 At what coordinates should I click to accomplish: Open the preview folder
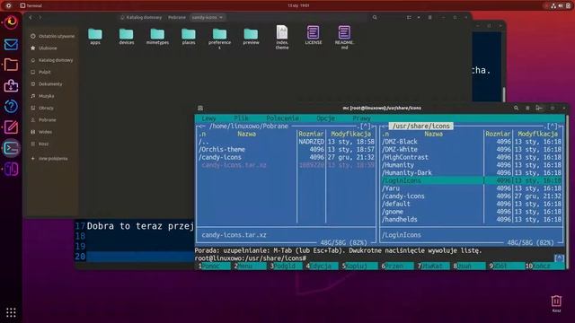(251, 36)
